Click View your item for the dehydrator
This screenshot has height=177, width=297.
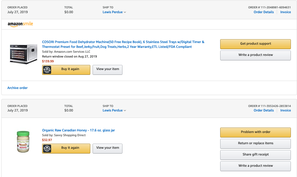pos(107,70)
